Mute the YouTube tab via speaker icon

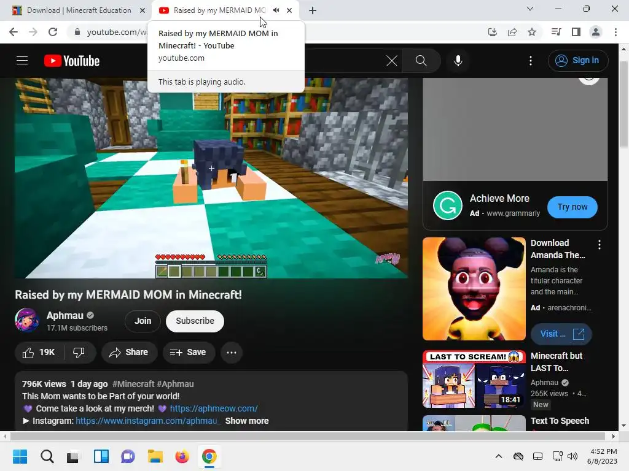(276, 10)
